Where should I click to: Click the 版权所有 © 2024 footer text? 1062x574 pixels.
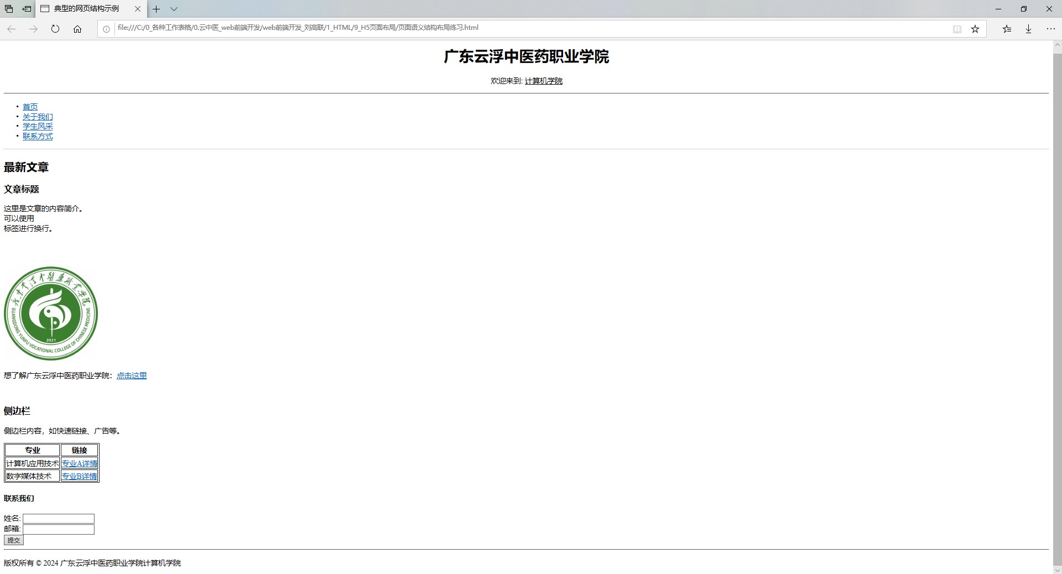pos(92,563)
